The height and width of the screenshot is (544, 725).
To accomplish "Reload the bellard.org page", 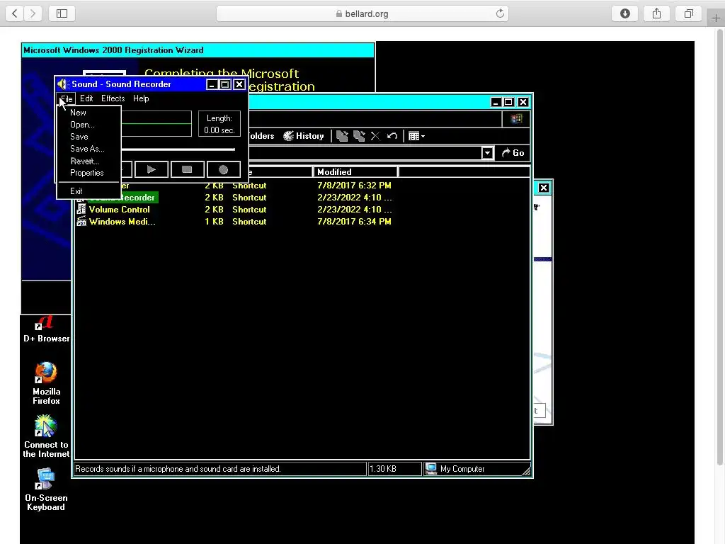I will coord(500,13).
